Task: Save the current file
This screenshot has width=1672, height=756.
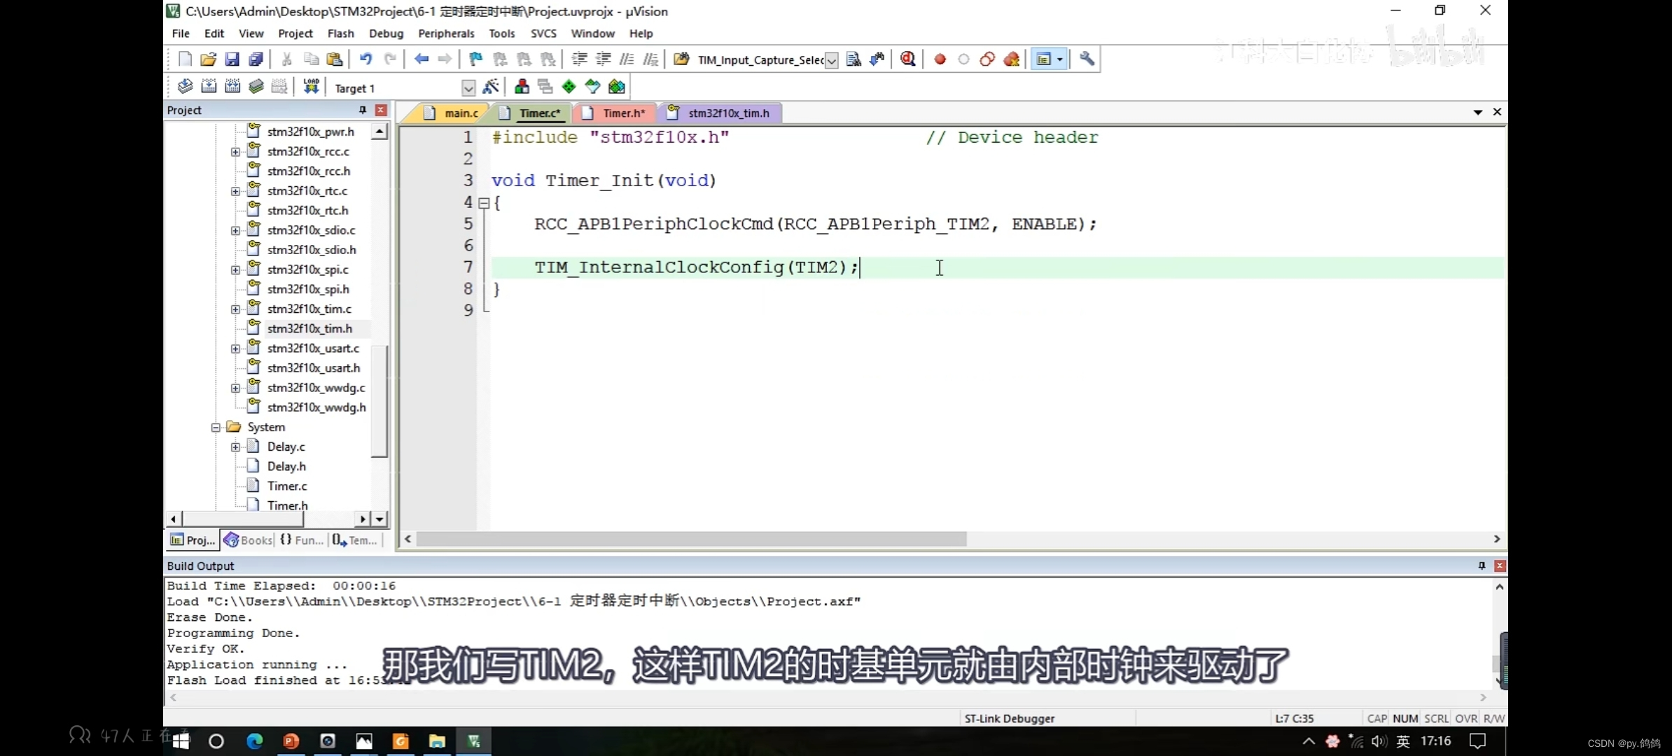Action: [x=232, y=59]
